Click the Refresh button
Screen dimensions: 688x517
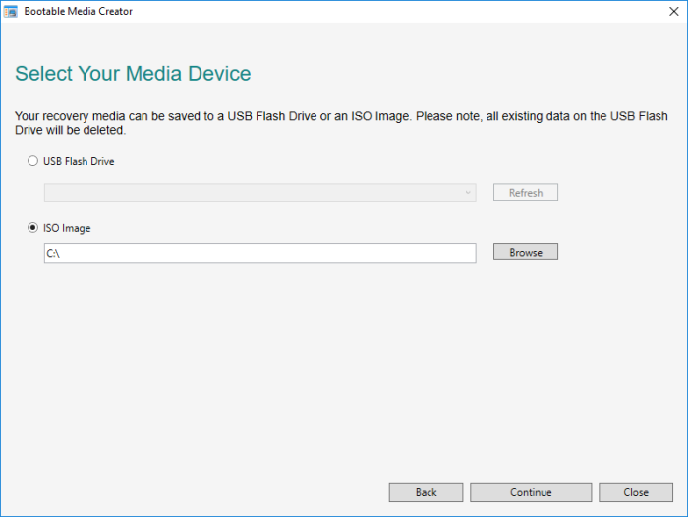(x=526, y=193)
